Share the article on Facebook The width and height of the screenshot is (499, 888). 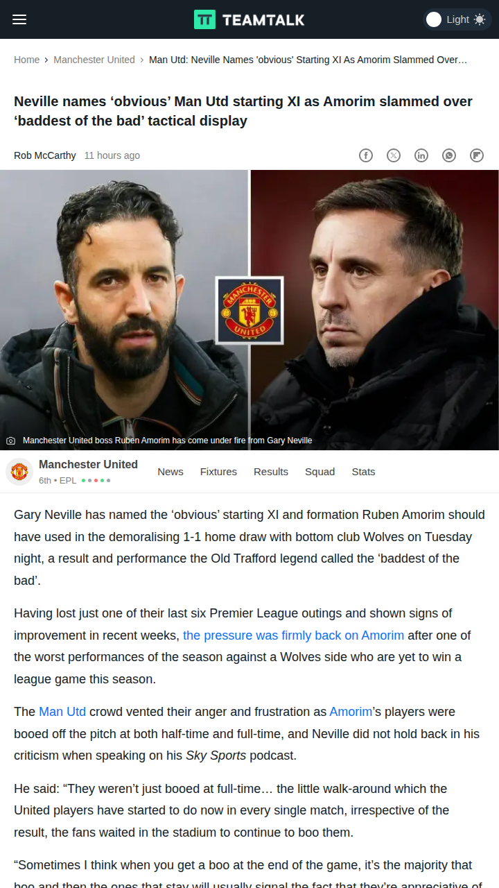pos(366,155)
